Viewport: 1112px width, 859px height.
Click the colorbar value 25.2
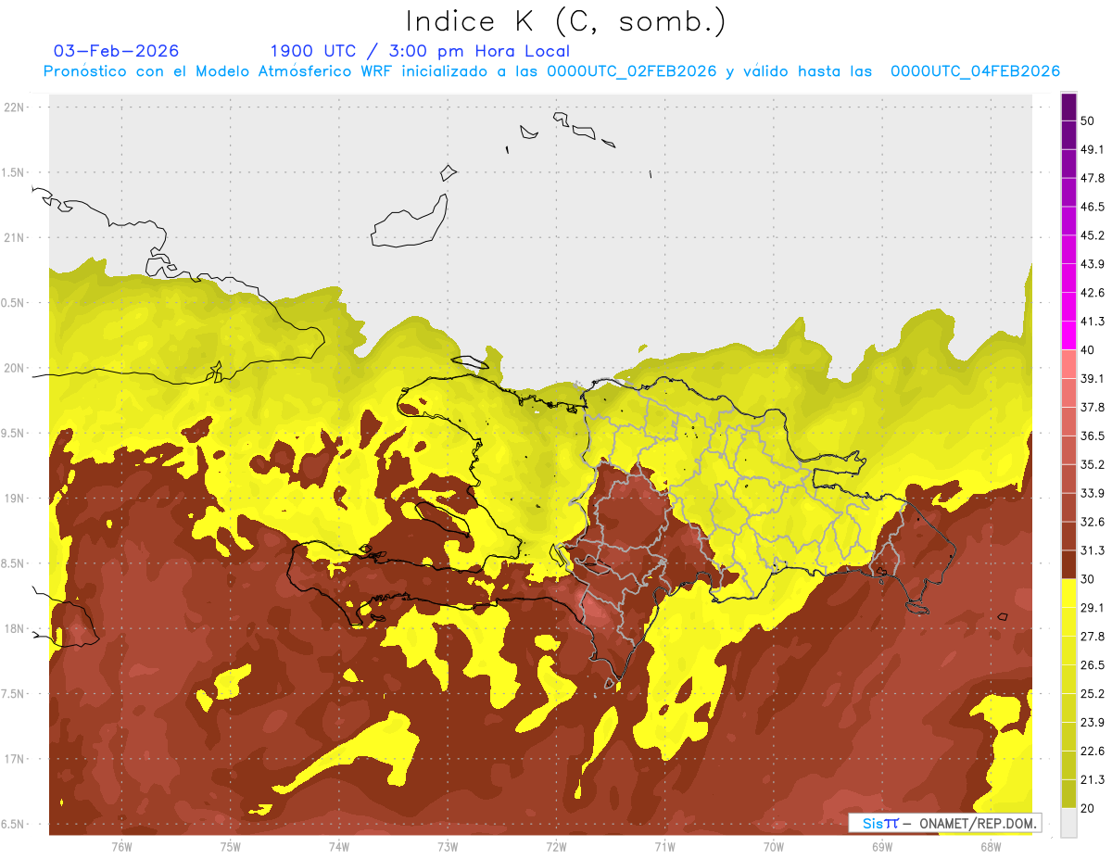pos(1093,694)
